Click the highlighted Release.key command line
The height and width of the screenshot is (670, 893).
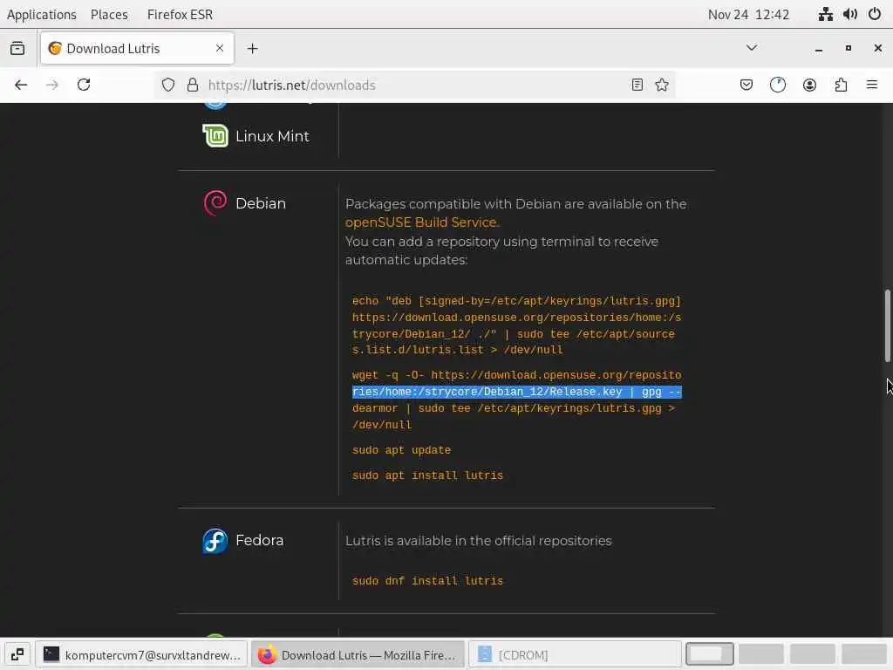516,392
